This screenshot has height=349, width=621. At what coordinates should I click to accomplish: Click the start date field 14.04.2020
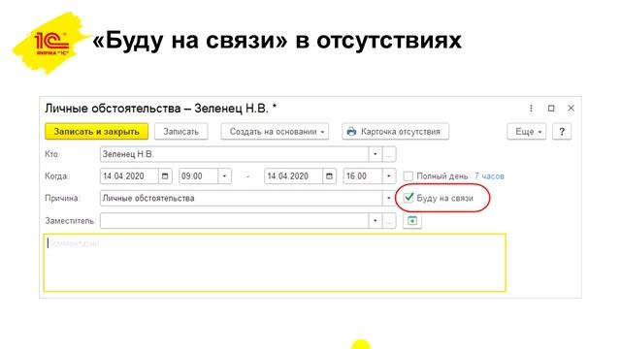pyautogui.click(x=129, y=176)
